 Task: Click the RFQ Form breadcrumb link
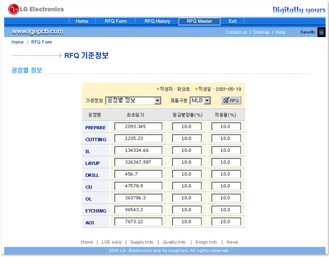(x=42, y=42)
